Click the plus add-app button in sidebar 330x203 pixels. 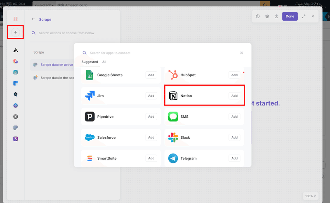15,33
